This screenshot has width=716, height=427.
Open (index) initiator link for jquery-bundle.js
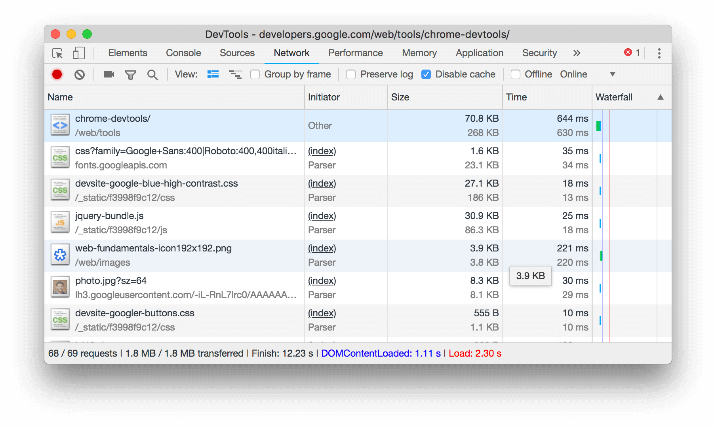tap(322, 216)
